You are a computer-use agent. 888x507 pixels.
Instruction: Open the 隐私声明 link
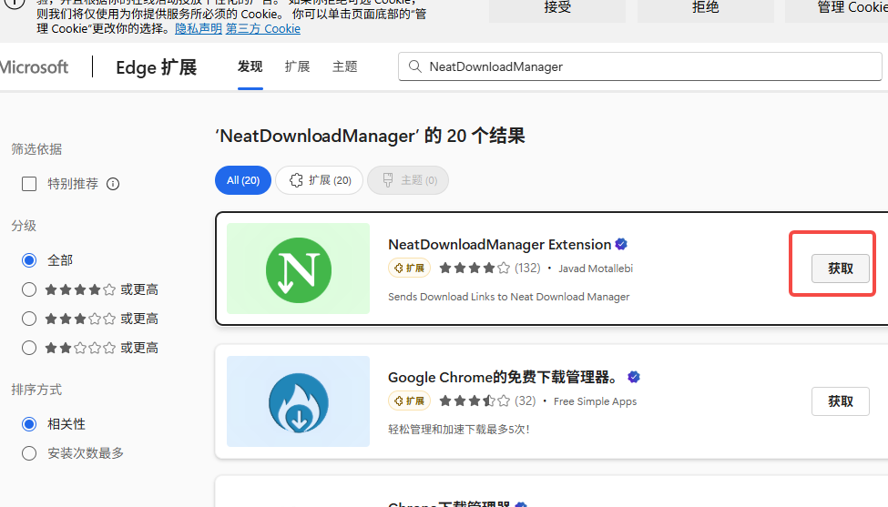[x=199, y=28]
